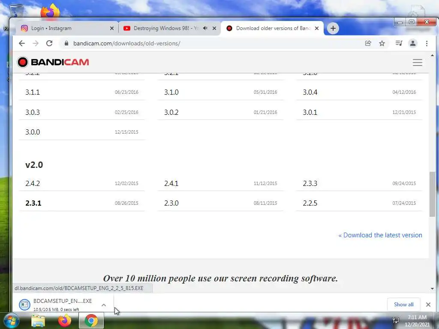Open a new browser tab
The height and width of the screenshot is (329, 439).
pyautogui.click(x=333, y=28)
